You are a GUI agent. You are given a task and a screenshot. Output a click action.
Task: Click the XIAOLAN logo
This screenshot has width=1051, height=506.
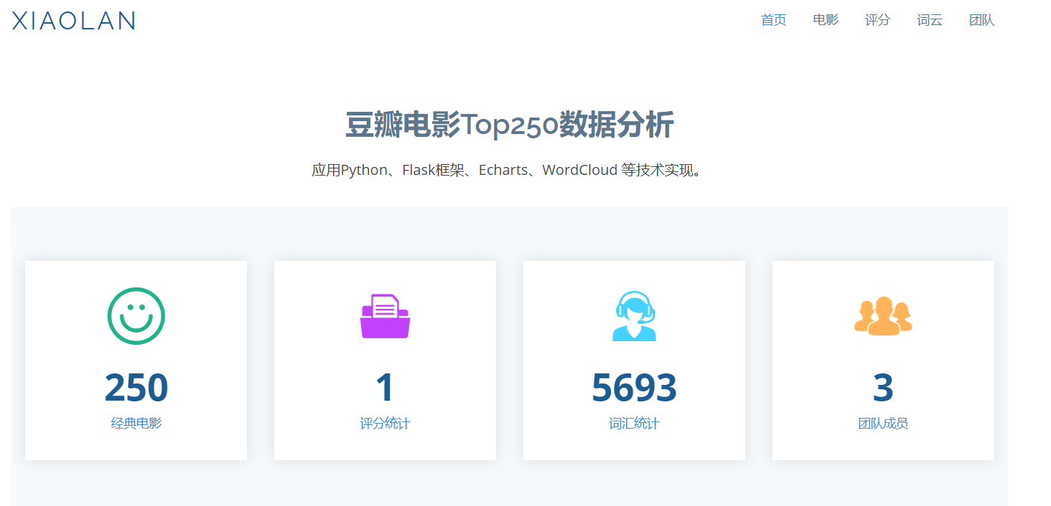point(73,21)
